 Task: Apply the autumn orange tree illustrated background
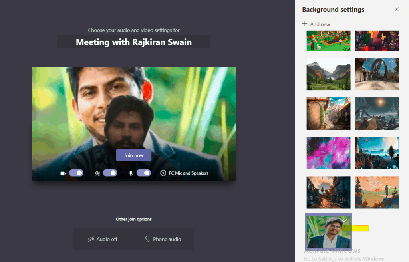click(377, 193)
